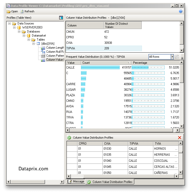190x193 pixels.
Task: Select the CPRO column row
Action: pyautogui.click(x=104, y=37)
